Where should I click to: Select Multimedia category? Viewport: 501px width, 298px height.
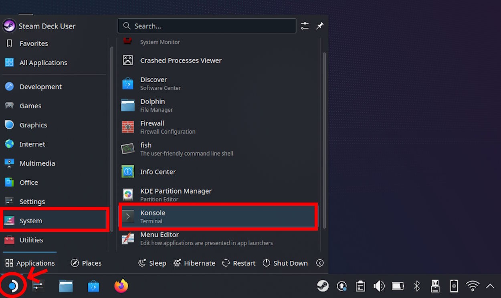coord(54,163)
